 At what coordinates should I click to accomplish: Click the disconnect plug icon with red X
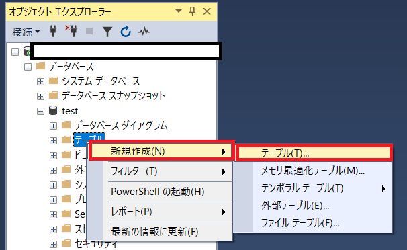pos(71,31)
